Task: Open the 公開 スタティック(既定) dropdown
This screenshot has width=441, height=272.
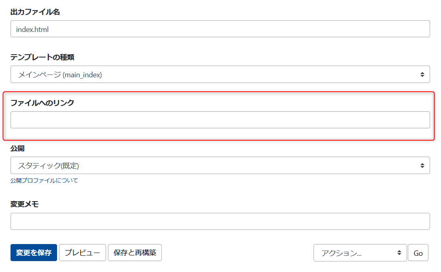Action: 220,166
